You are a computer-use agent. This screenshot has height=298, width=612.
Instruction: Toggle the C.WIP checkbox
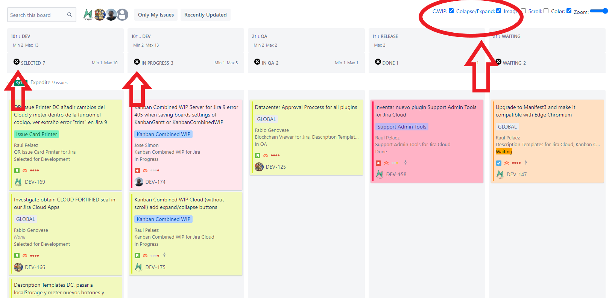(451, 11)
